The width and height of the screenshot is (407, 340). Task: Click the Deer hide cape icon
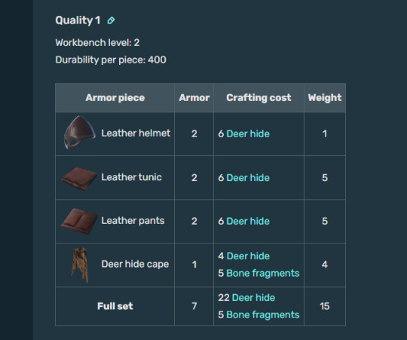(80, 265)
